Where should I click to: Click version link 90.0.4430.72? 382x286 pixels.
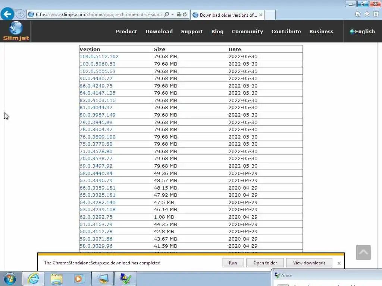coord(96,78)
